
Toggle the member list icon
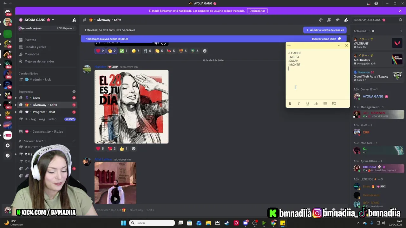[346, 20]
